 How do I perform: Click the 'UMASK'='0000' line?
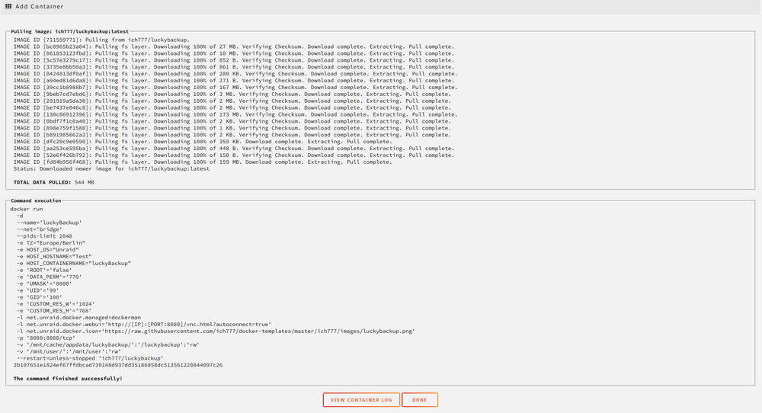[x=44, y=283]
